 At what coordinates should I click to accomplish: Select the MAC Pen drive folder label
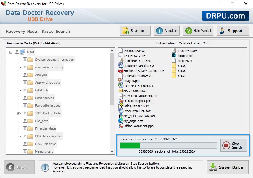click(x=45, y=144)
